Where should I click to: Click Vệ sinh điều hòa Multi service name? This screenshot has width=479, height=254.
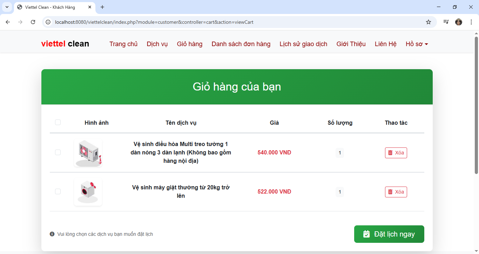click(181, 153)
